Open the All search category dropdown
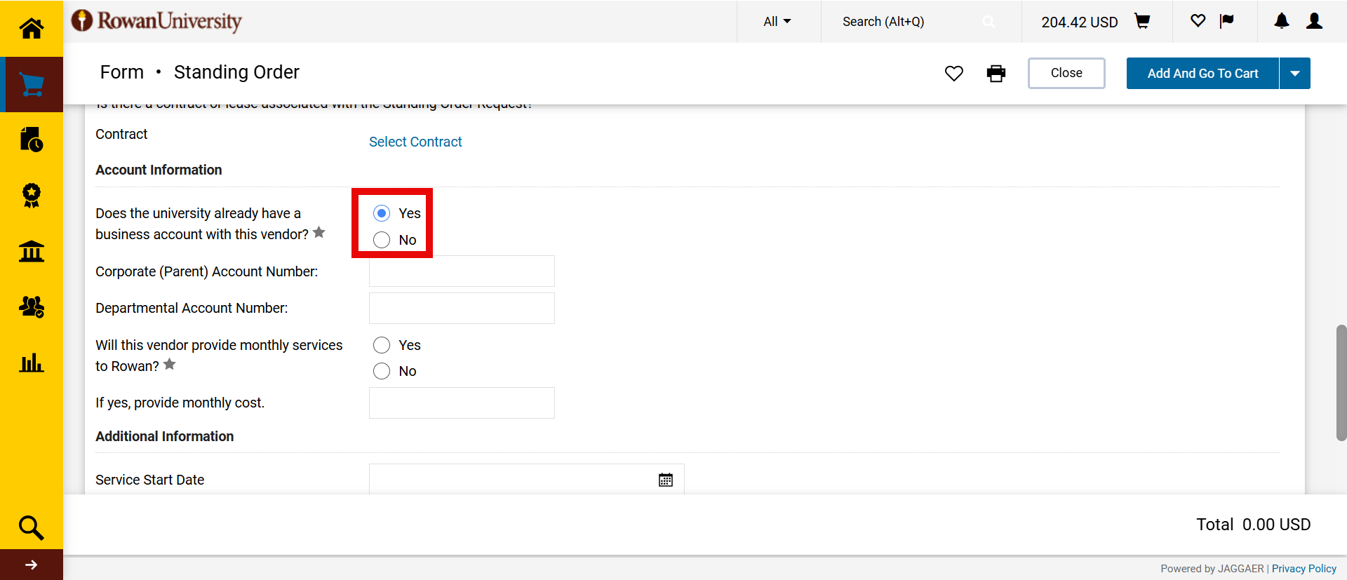This screenshot has height=580, width=1347. tap(777, 22)
